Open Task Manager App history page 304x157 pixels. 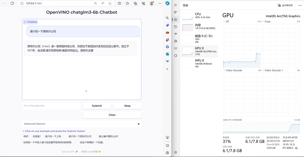[x=175, y=27]
